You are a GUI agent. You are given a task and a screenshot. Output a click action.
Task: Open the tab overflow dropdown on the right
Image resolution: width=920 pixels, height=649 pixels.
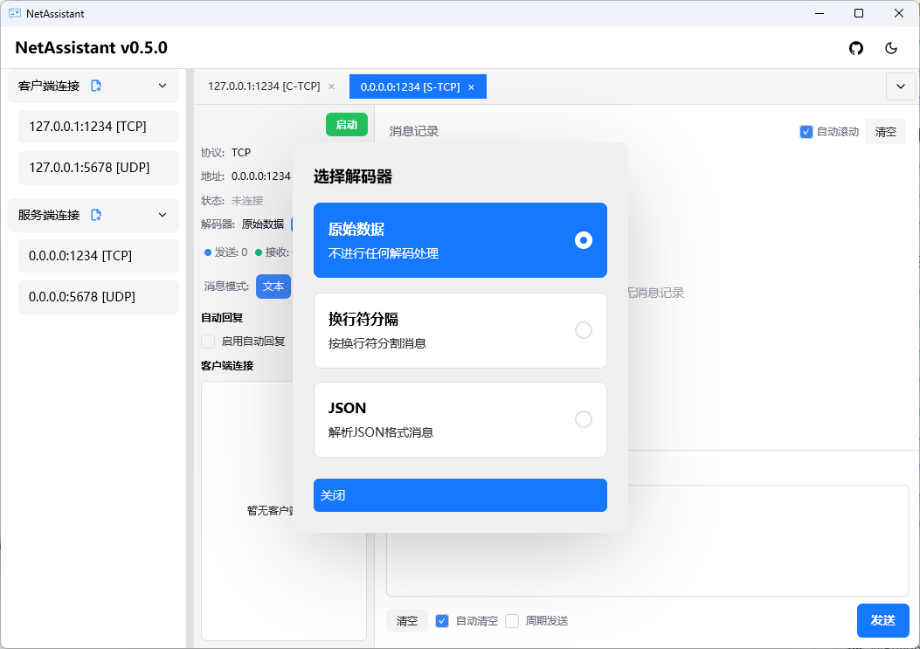(900, 86)
